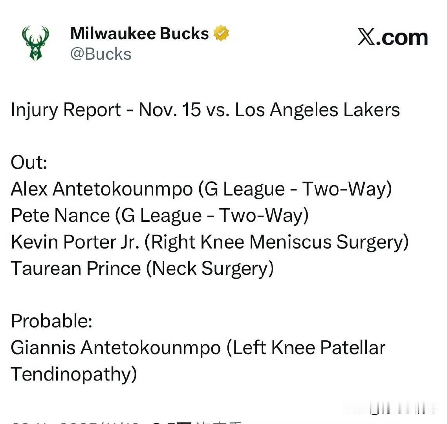Click the gold verified badge
447x424 pixels.
(x=221, y=33)
